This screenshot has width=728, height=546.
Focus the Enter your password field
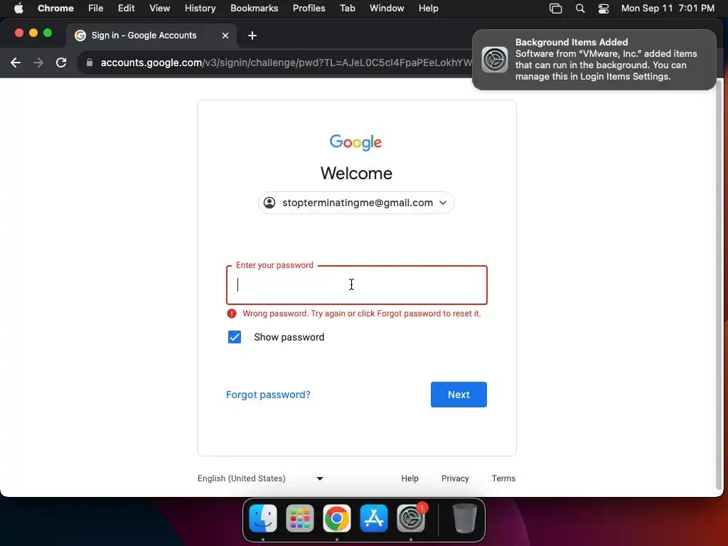[357, 285]
